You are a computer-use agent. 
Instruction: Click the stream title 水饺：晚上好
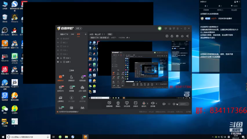click(97, 34)
